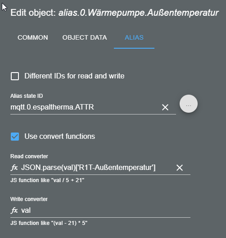Uncheck the Use convert functions checkbox
The width and height of the screenshot is (226, 238).
[x=15, y=137]
